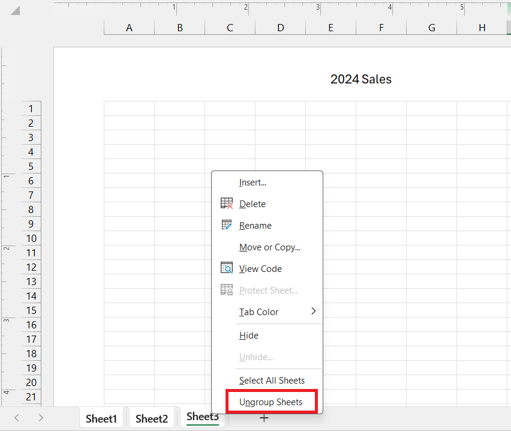Select row 5 header

click(x=31, y=166)
